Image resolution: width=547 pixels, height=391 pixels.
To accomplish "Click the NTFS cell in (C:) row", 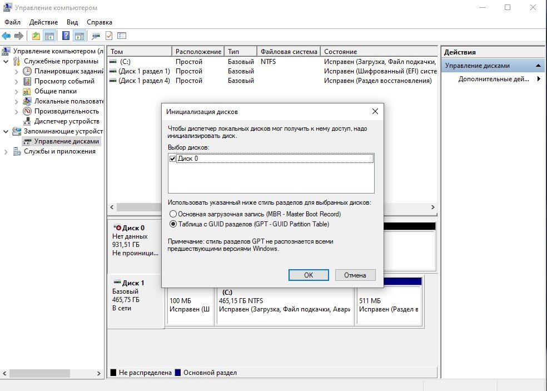I will [268, 61].
